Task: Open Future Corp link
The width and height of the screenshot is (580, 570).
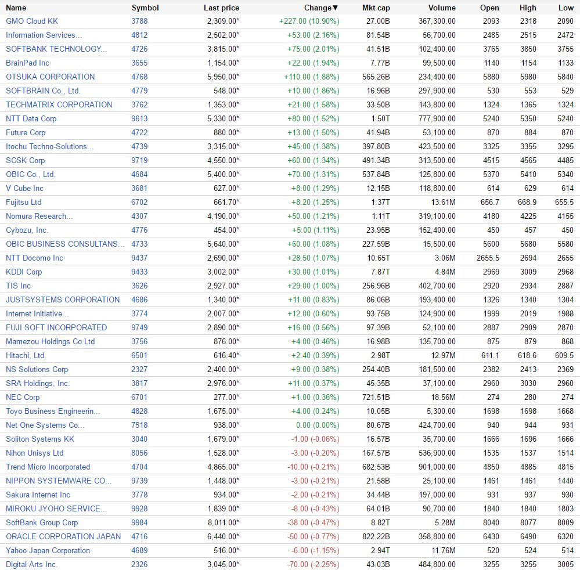Action: tap(26, 132)
